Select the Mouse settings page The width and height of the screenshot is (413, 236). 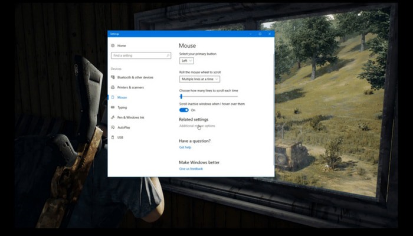point(122,97)
